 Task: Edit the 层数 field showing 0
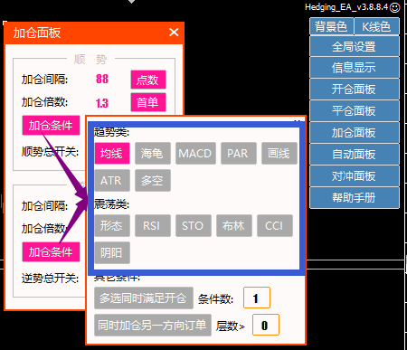click(266, 325)
